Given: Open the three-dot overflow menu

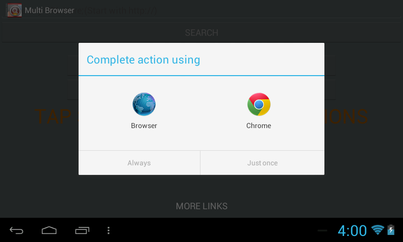Looking at the screenshot, I should click(x=108, y=230).
